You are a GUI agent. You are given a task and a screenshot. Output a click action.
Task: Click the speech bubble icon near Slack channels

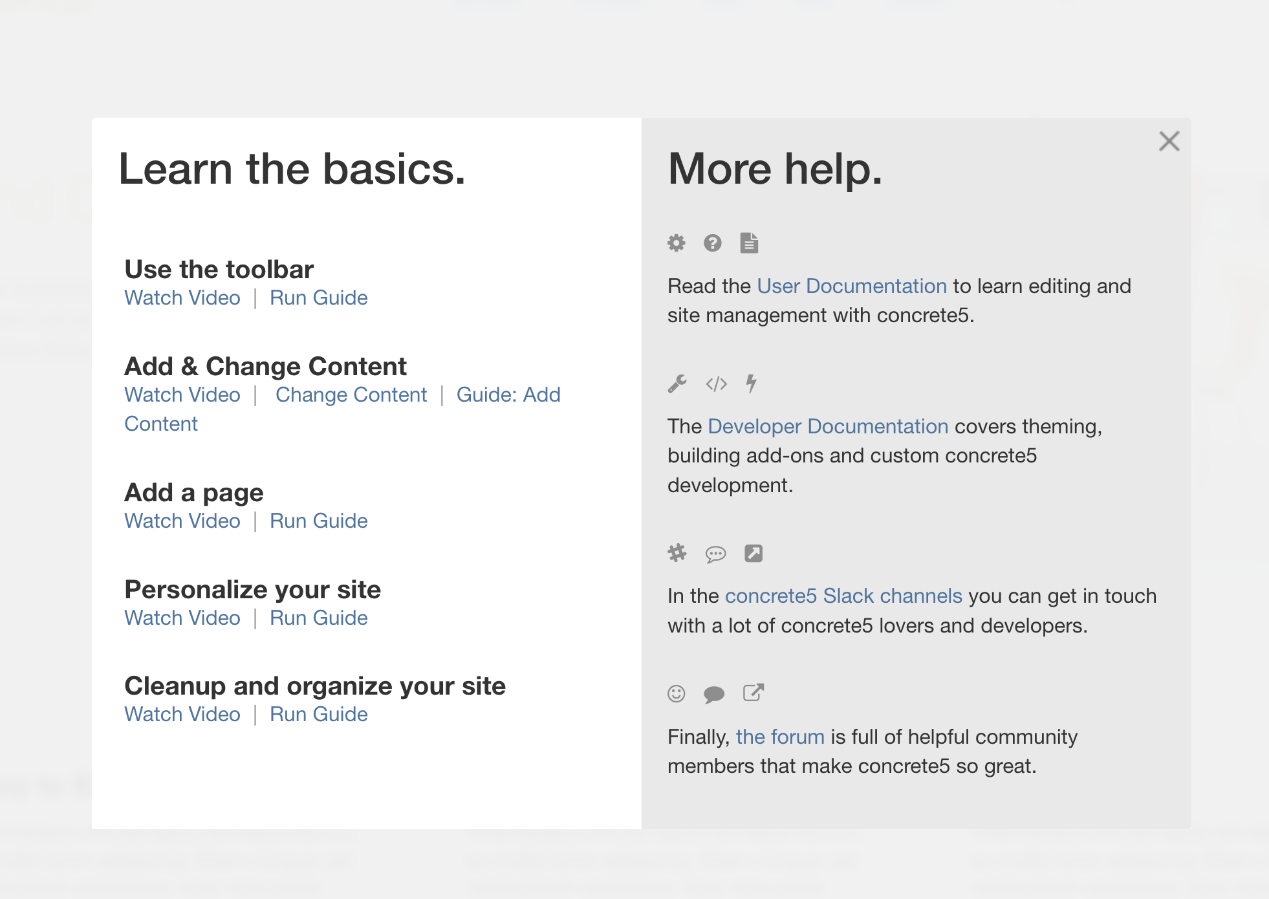715,554
